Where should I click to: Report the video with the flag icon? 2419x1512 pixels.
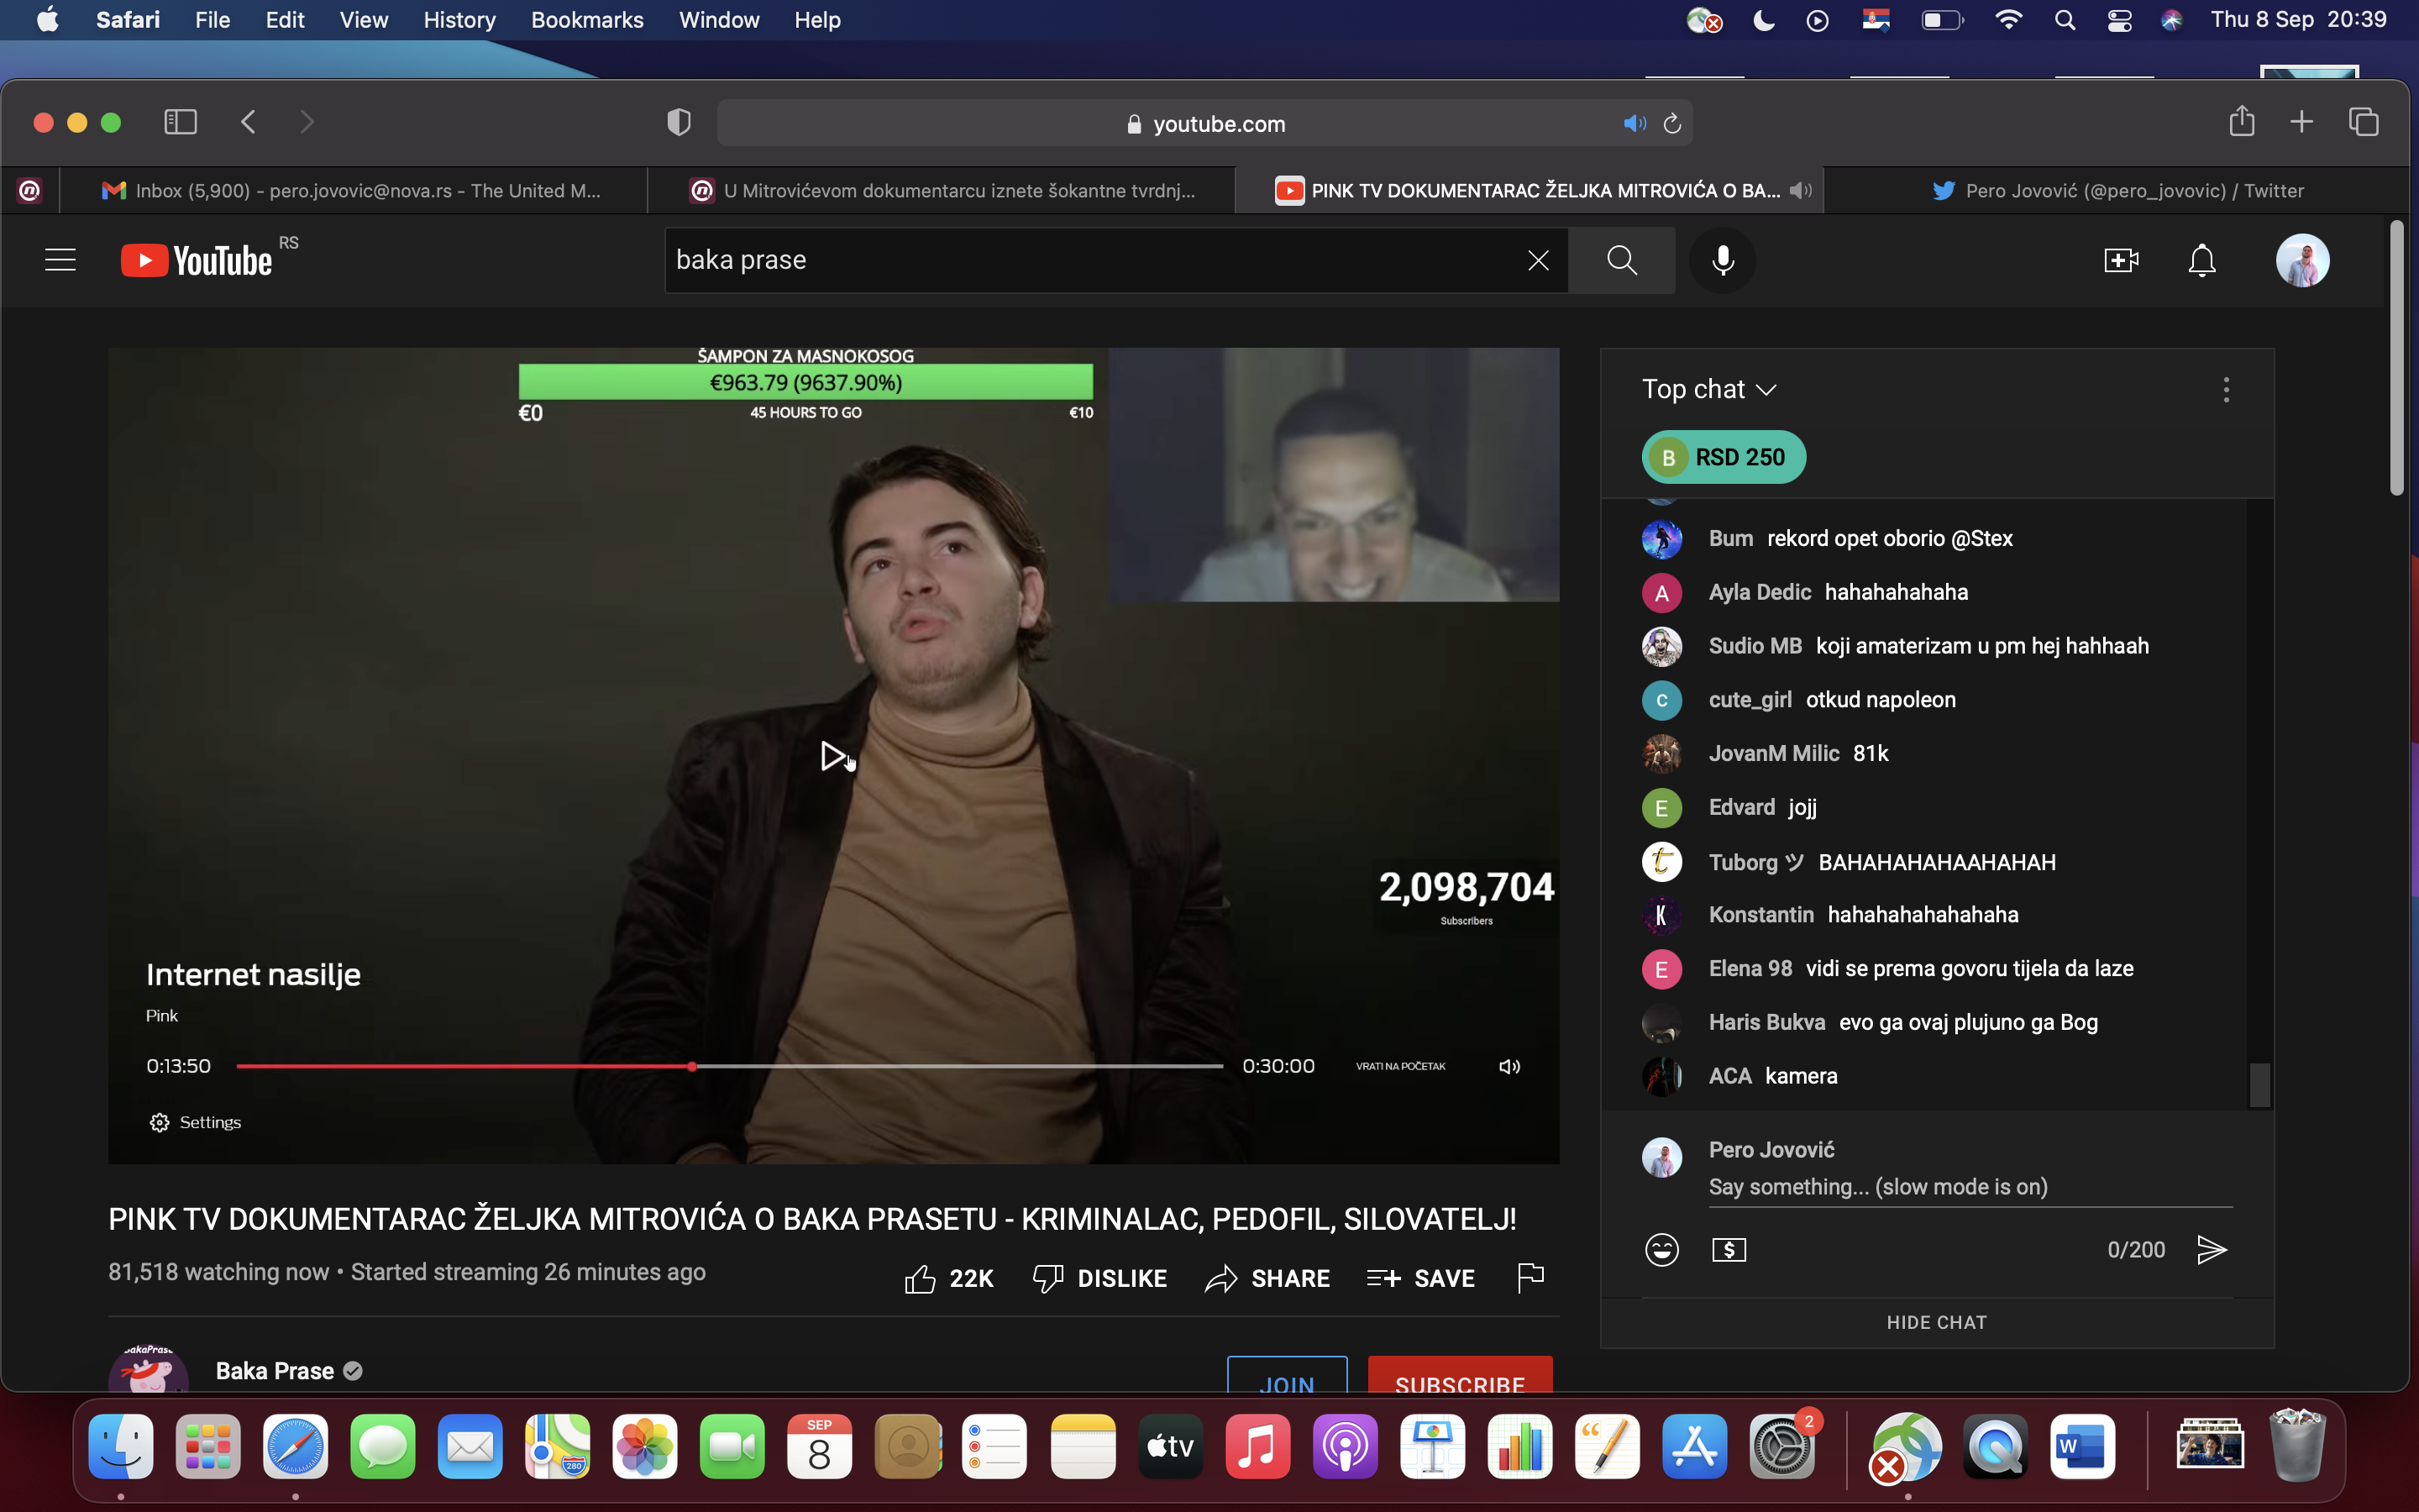coord(1530,1277)
